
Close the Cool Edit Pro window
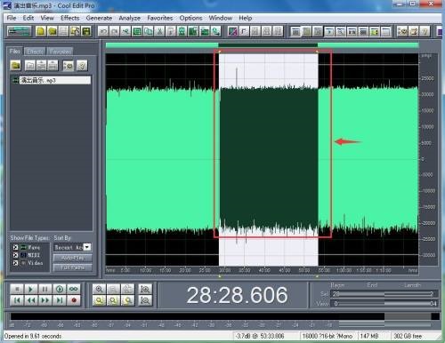[431, 4]
